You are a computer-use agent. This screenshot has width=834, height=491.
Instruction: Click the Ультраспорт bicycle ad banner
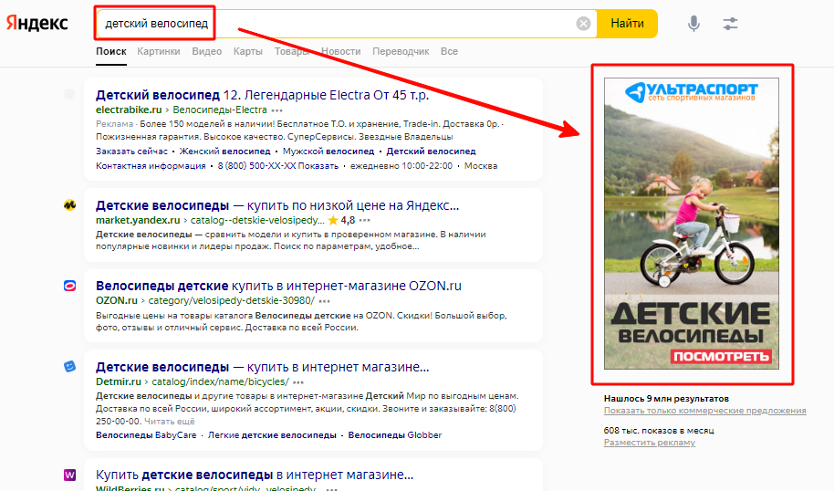(691, 224)
